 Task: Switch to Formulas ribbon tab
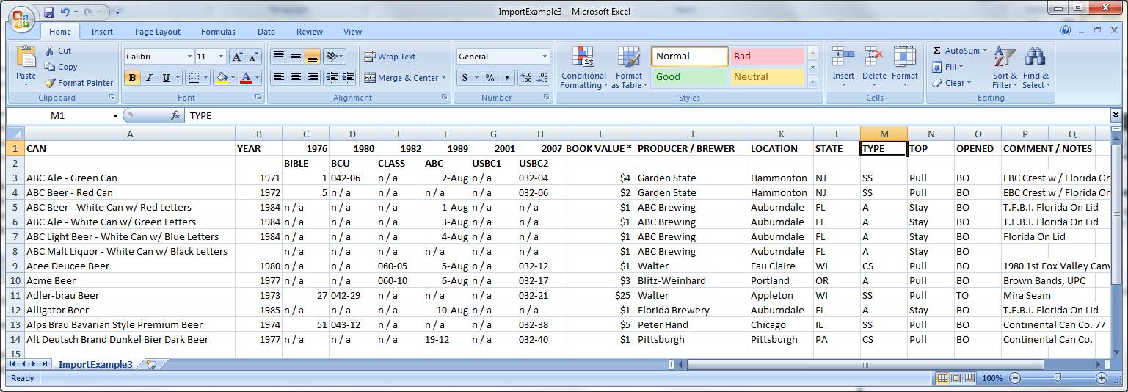point(218,32)
